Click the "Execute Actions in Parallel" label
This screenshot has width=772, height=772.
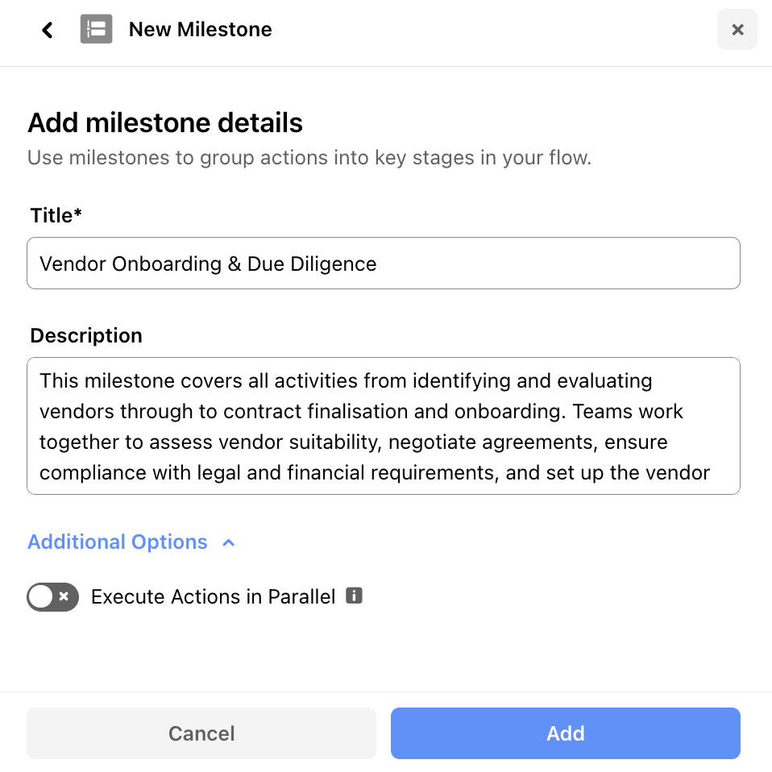tap(213, 597)
